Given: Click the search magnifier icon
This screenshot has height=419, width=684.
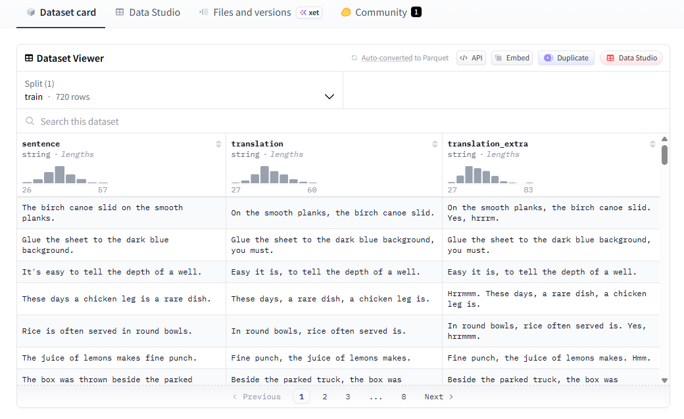Looking at the screenshot, I should coord(30,121).
